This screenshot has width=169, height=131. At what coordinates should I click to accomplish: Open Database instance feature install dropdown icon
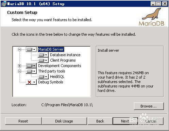(x=43, y=55)
